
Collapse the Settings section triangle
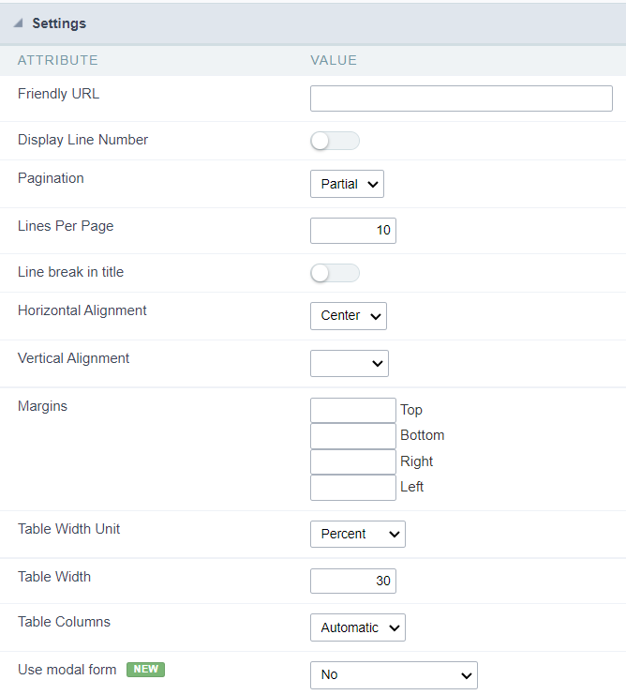point(18,23)
